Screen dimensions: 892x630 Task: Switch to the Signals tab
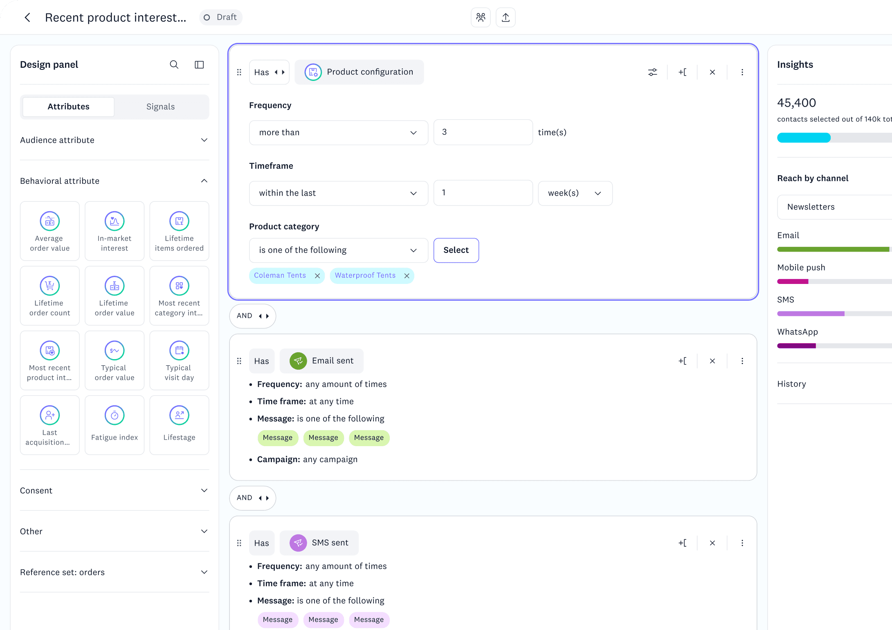click(161, 107)
